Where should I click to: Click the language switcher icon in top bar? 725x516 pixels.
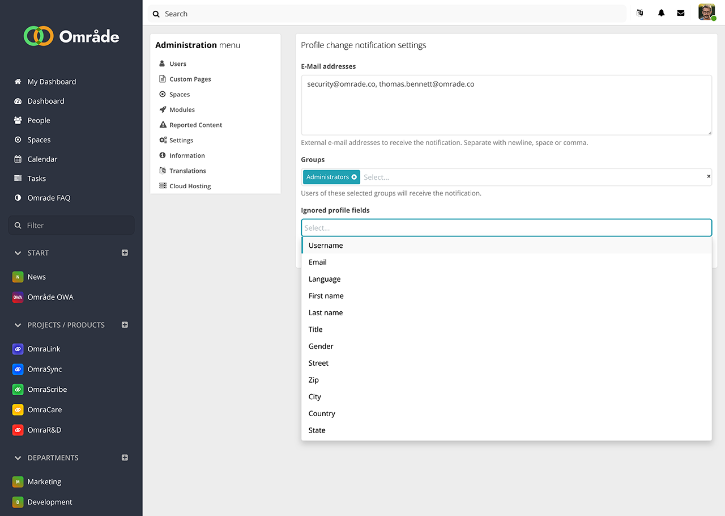(x=640, y=13)
